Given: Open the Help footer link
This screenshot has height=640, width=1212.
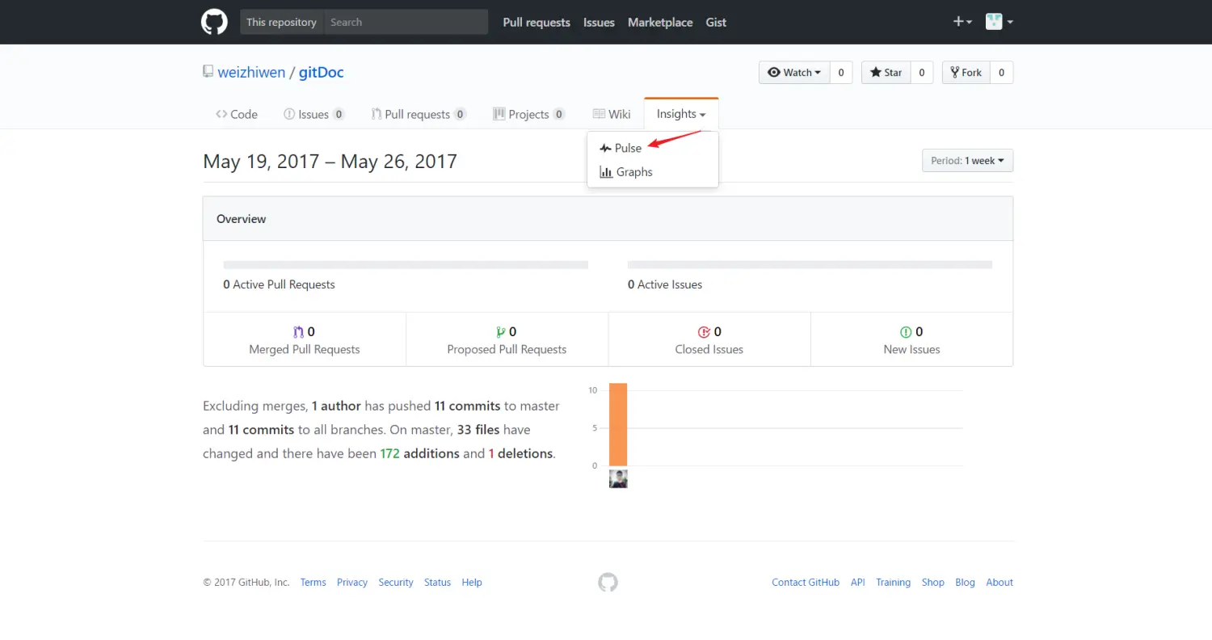Looking at the screenshot, I should (x=472, y=582).
